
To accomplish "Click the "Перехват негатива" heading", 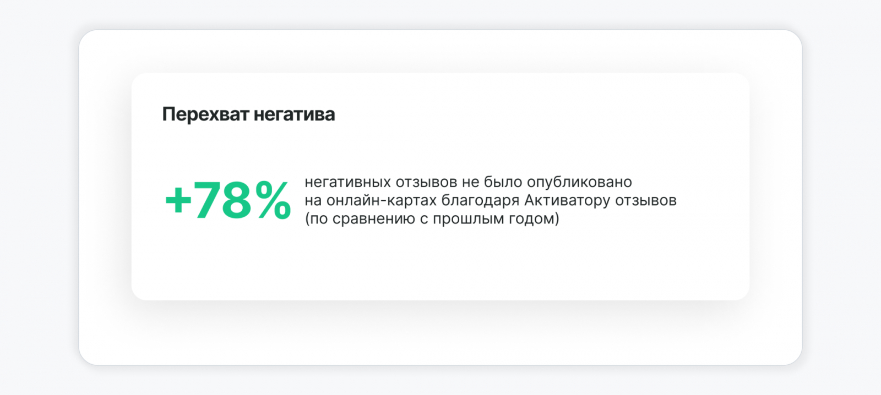I will pos(248,114).
